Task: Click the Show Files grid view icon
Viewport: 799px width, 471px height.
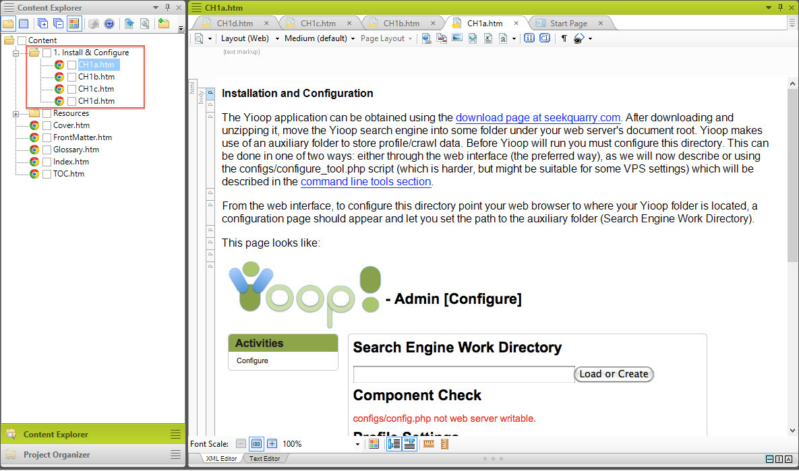Action: pos(74,24)
